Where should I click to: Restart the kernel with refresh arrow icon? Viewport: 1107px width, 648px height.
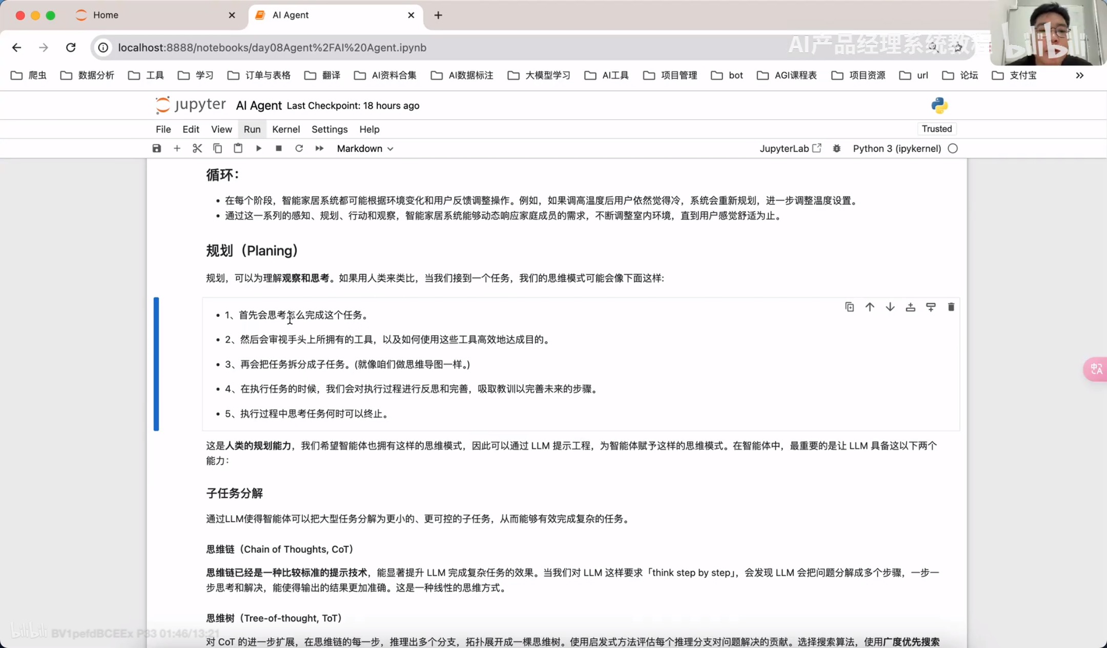(x=299, y=148)
